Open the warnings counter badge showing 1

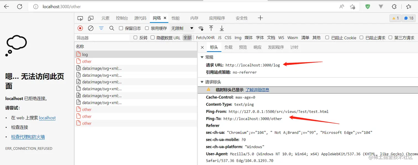point(395,18)
